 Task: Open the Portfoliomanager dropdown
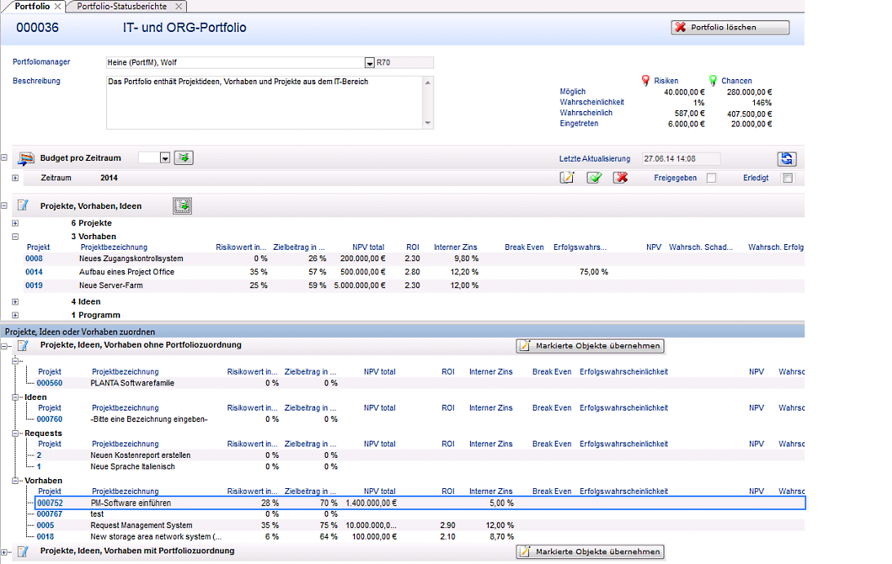pos(368,62)
